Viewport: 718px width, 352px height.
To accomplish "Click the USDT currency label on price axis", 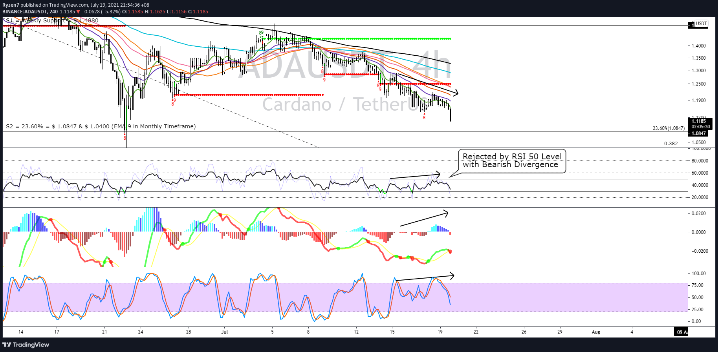I will tap(701, 24).
